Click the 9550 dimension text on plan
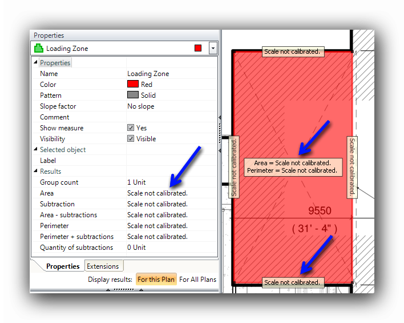This screenshot has height=323, width=404. (x=320, y=211)
